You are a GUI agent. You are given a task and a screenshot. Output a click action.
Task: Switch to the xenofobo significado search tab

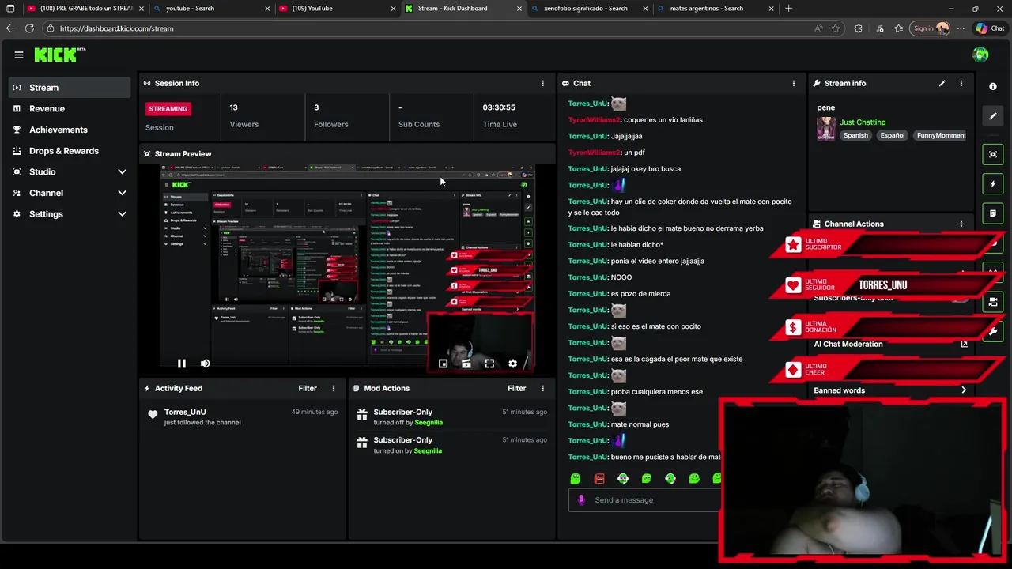click(589, 9)
